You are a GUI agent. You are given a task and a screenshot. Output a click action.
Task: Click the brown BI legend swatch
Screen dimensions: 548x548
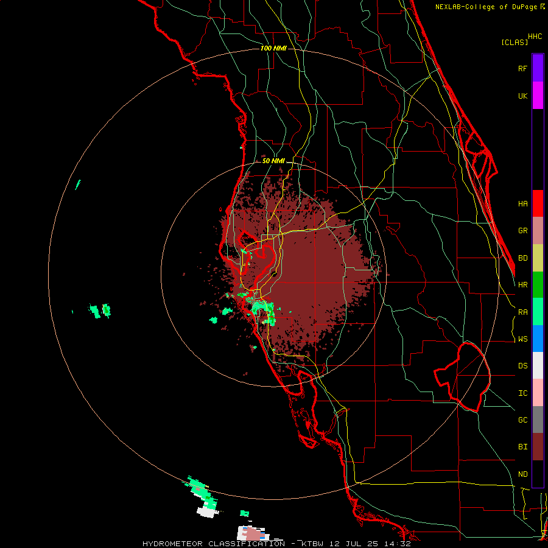pos(538,447)
